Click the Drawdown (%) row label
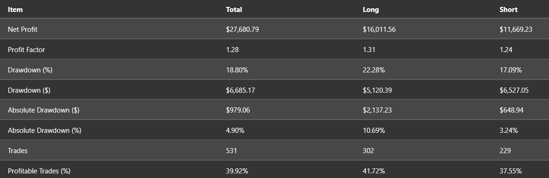 click(30, 70)
